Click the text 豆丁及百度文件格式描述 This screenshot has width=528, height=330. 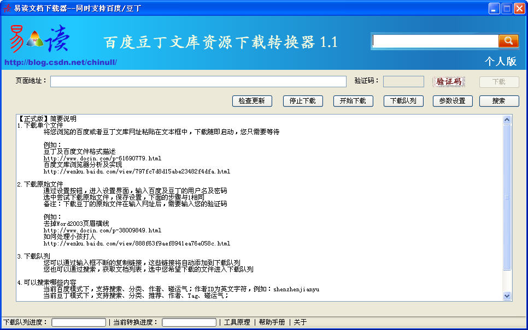click(79, 152)
